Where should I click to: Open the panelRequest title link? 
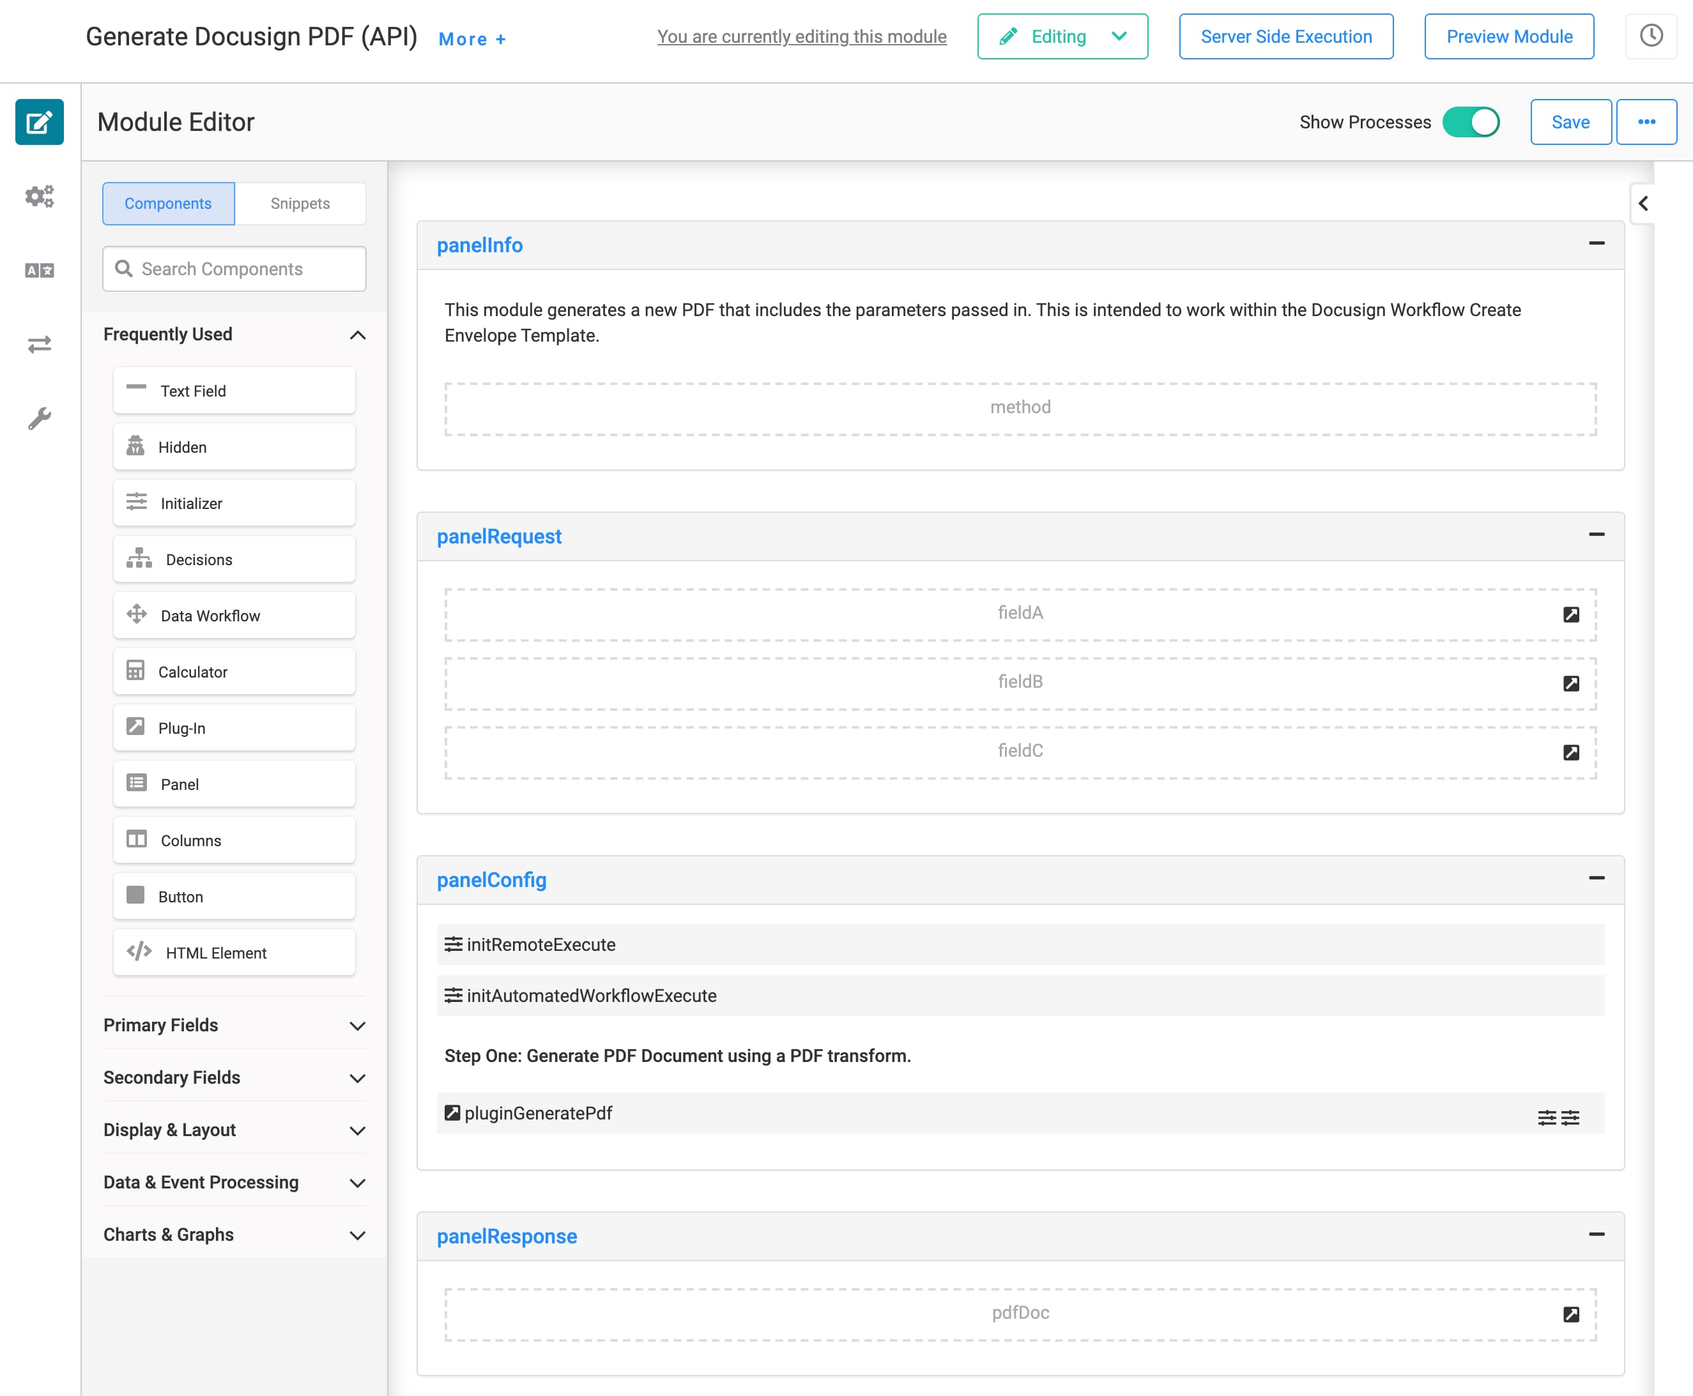click(499, 536)
